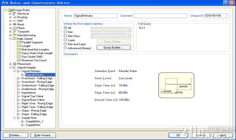Expand the Electrical rules node

[x=10, y=14]
